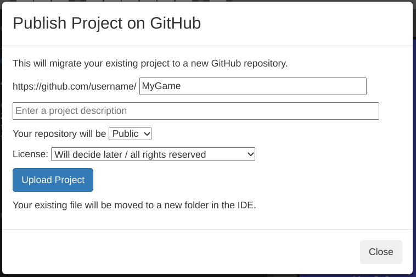Screen dimensions: 416x277
Task: Select the Will decide later license option
Action: 130,154
